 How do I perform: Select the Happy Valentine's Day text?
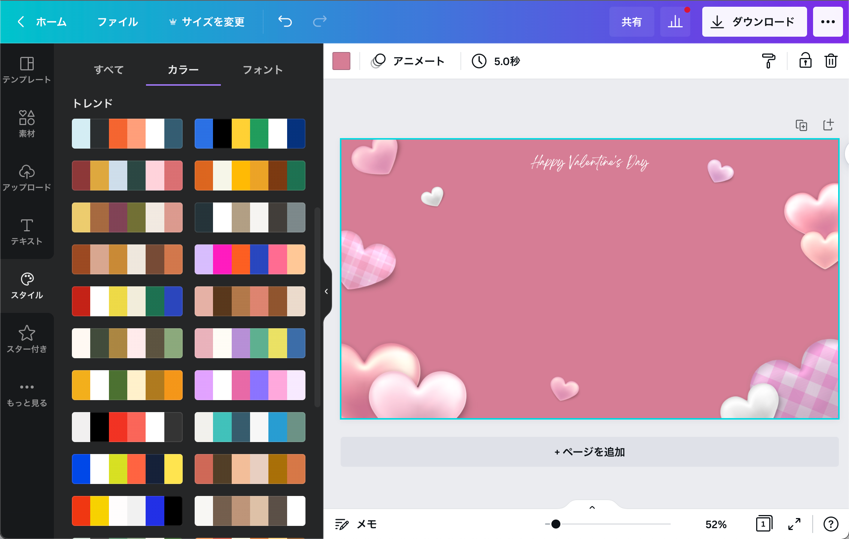tap(590, 162)
